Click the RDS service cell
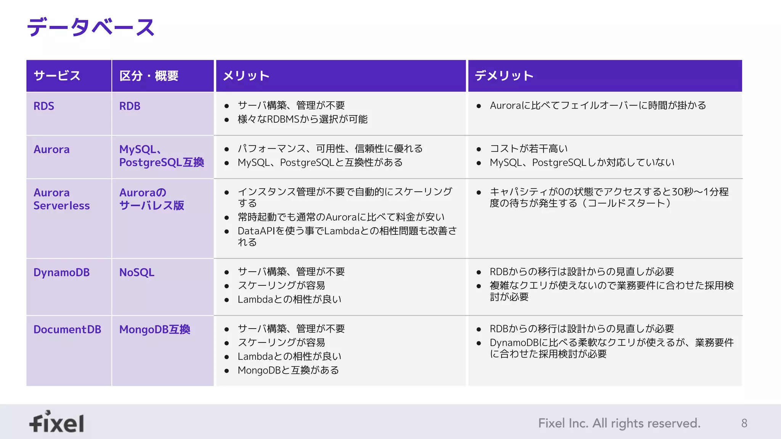 point(44,106)
